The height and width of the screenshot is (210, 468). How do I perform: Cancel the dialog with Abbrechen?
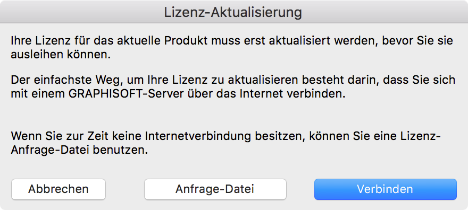pyautogui.click(x=59, y=189)
